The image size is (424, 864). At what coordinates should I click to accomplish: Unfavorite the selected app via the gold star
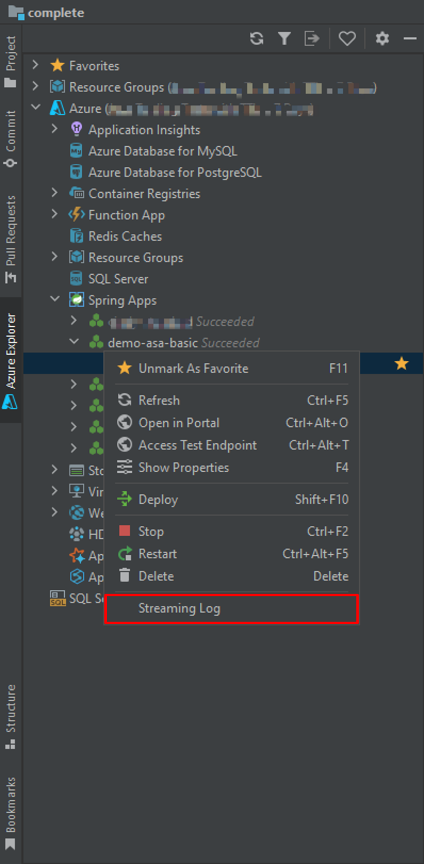[x=401, y=363]
